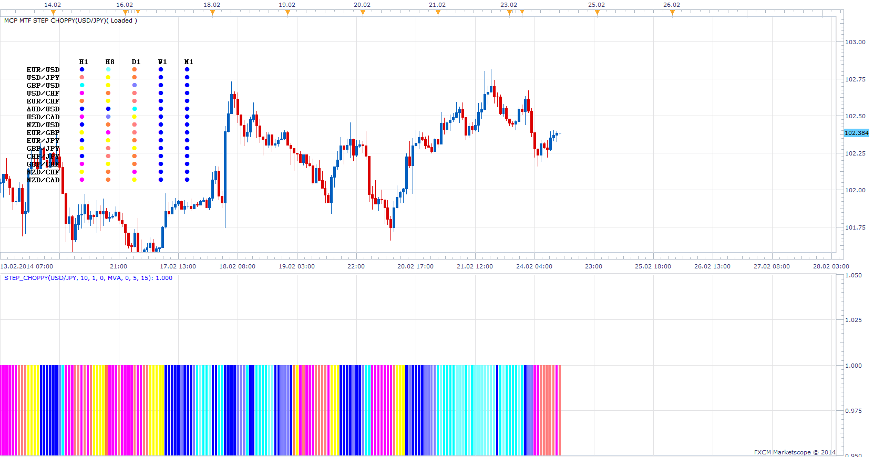This screenshot has height=457, width=874.
Task: Click the NZD/CAD pair label
Action: click(x=43, y=180)
